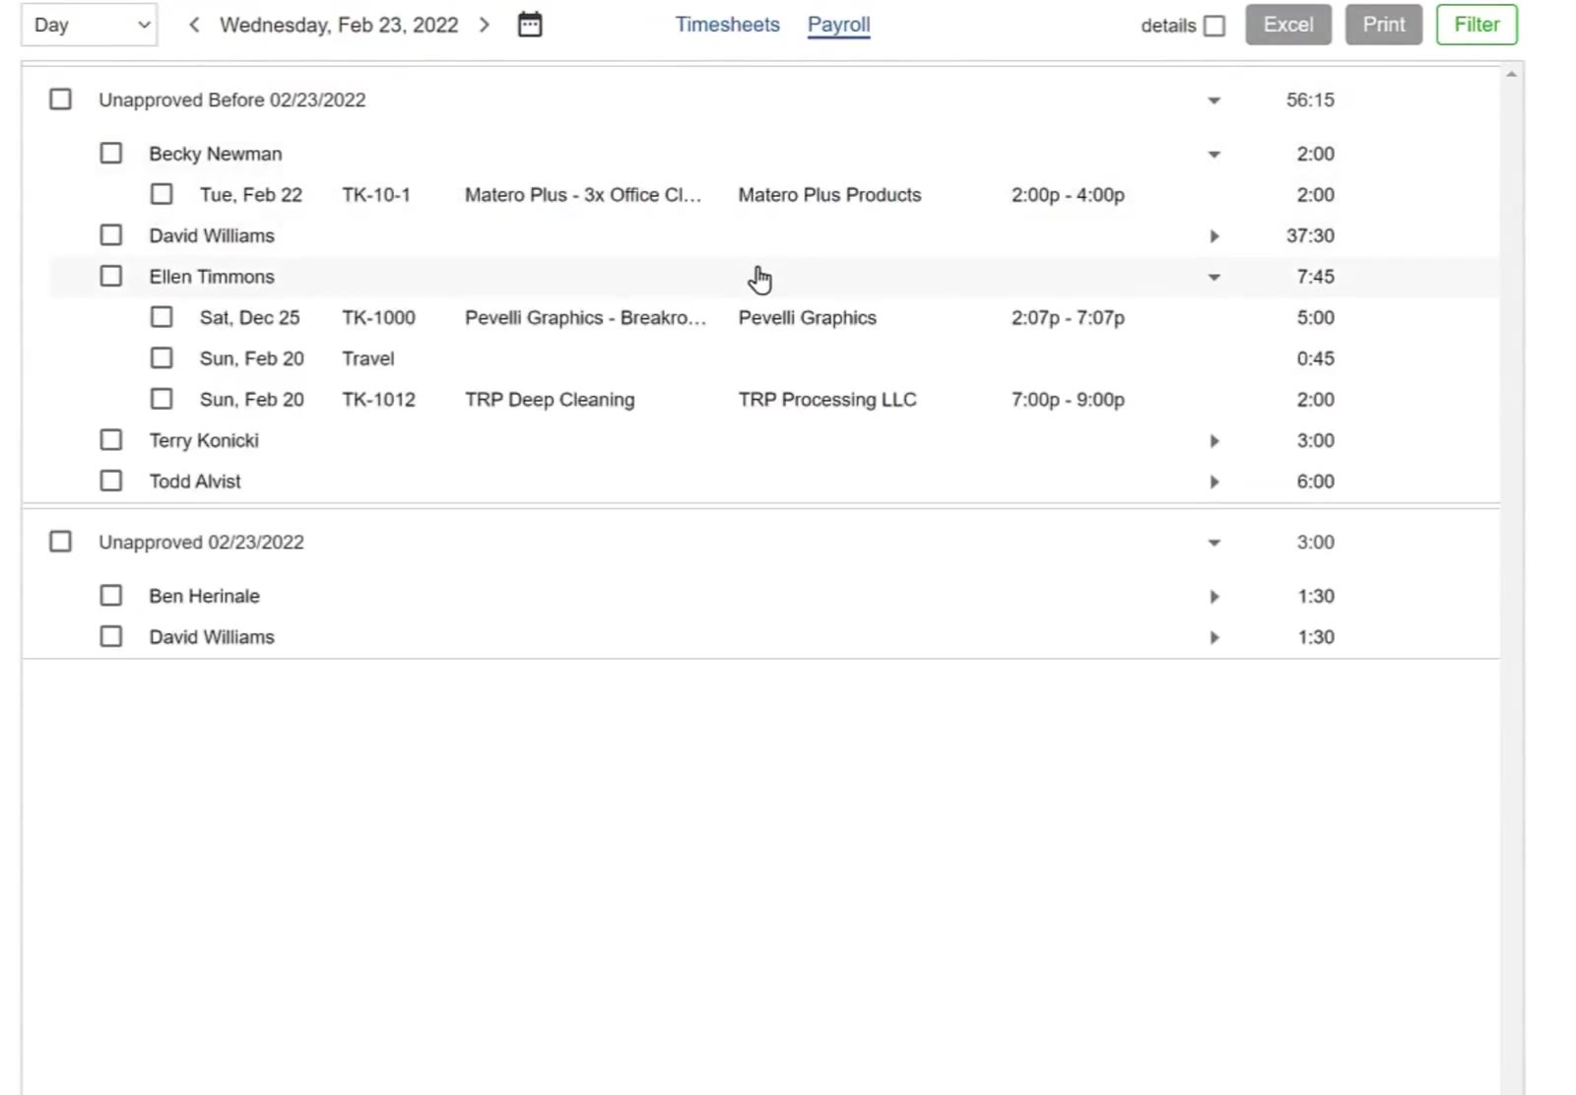Check the Unapproved Before 02/23/2022 checkbox

click(x=60, y=99)
